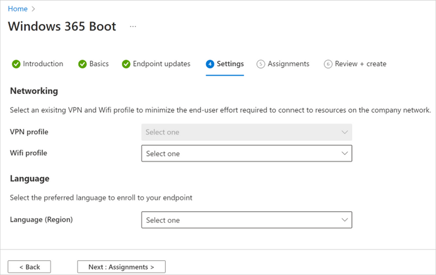
Task: Click the green checkmark icon beside Introduction
Action: [16, 64]
